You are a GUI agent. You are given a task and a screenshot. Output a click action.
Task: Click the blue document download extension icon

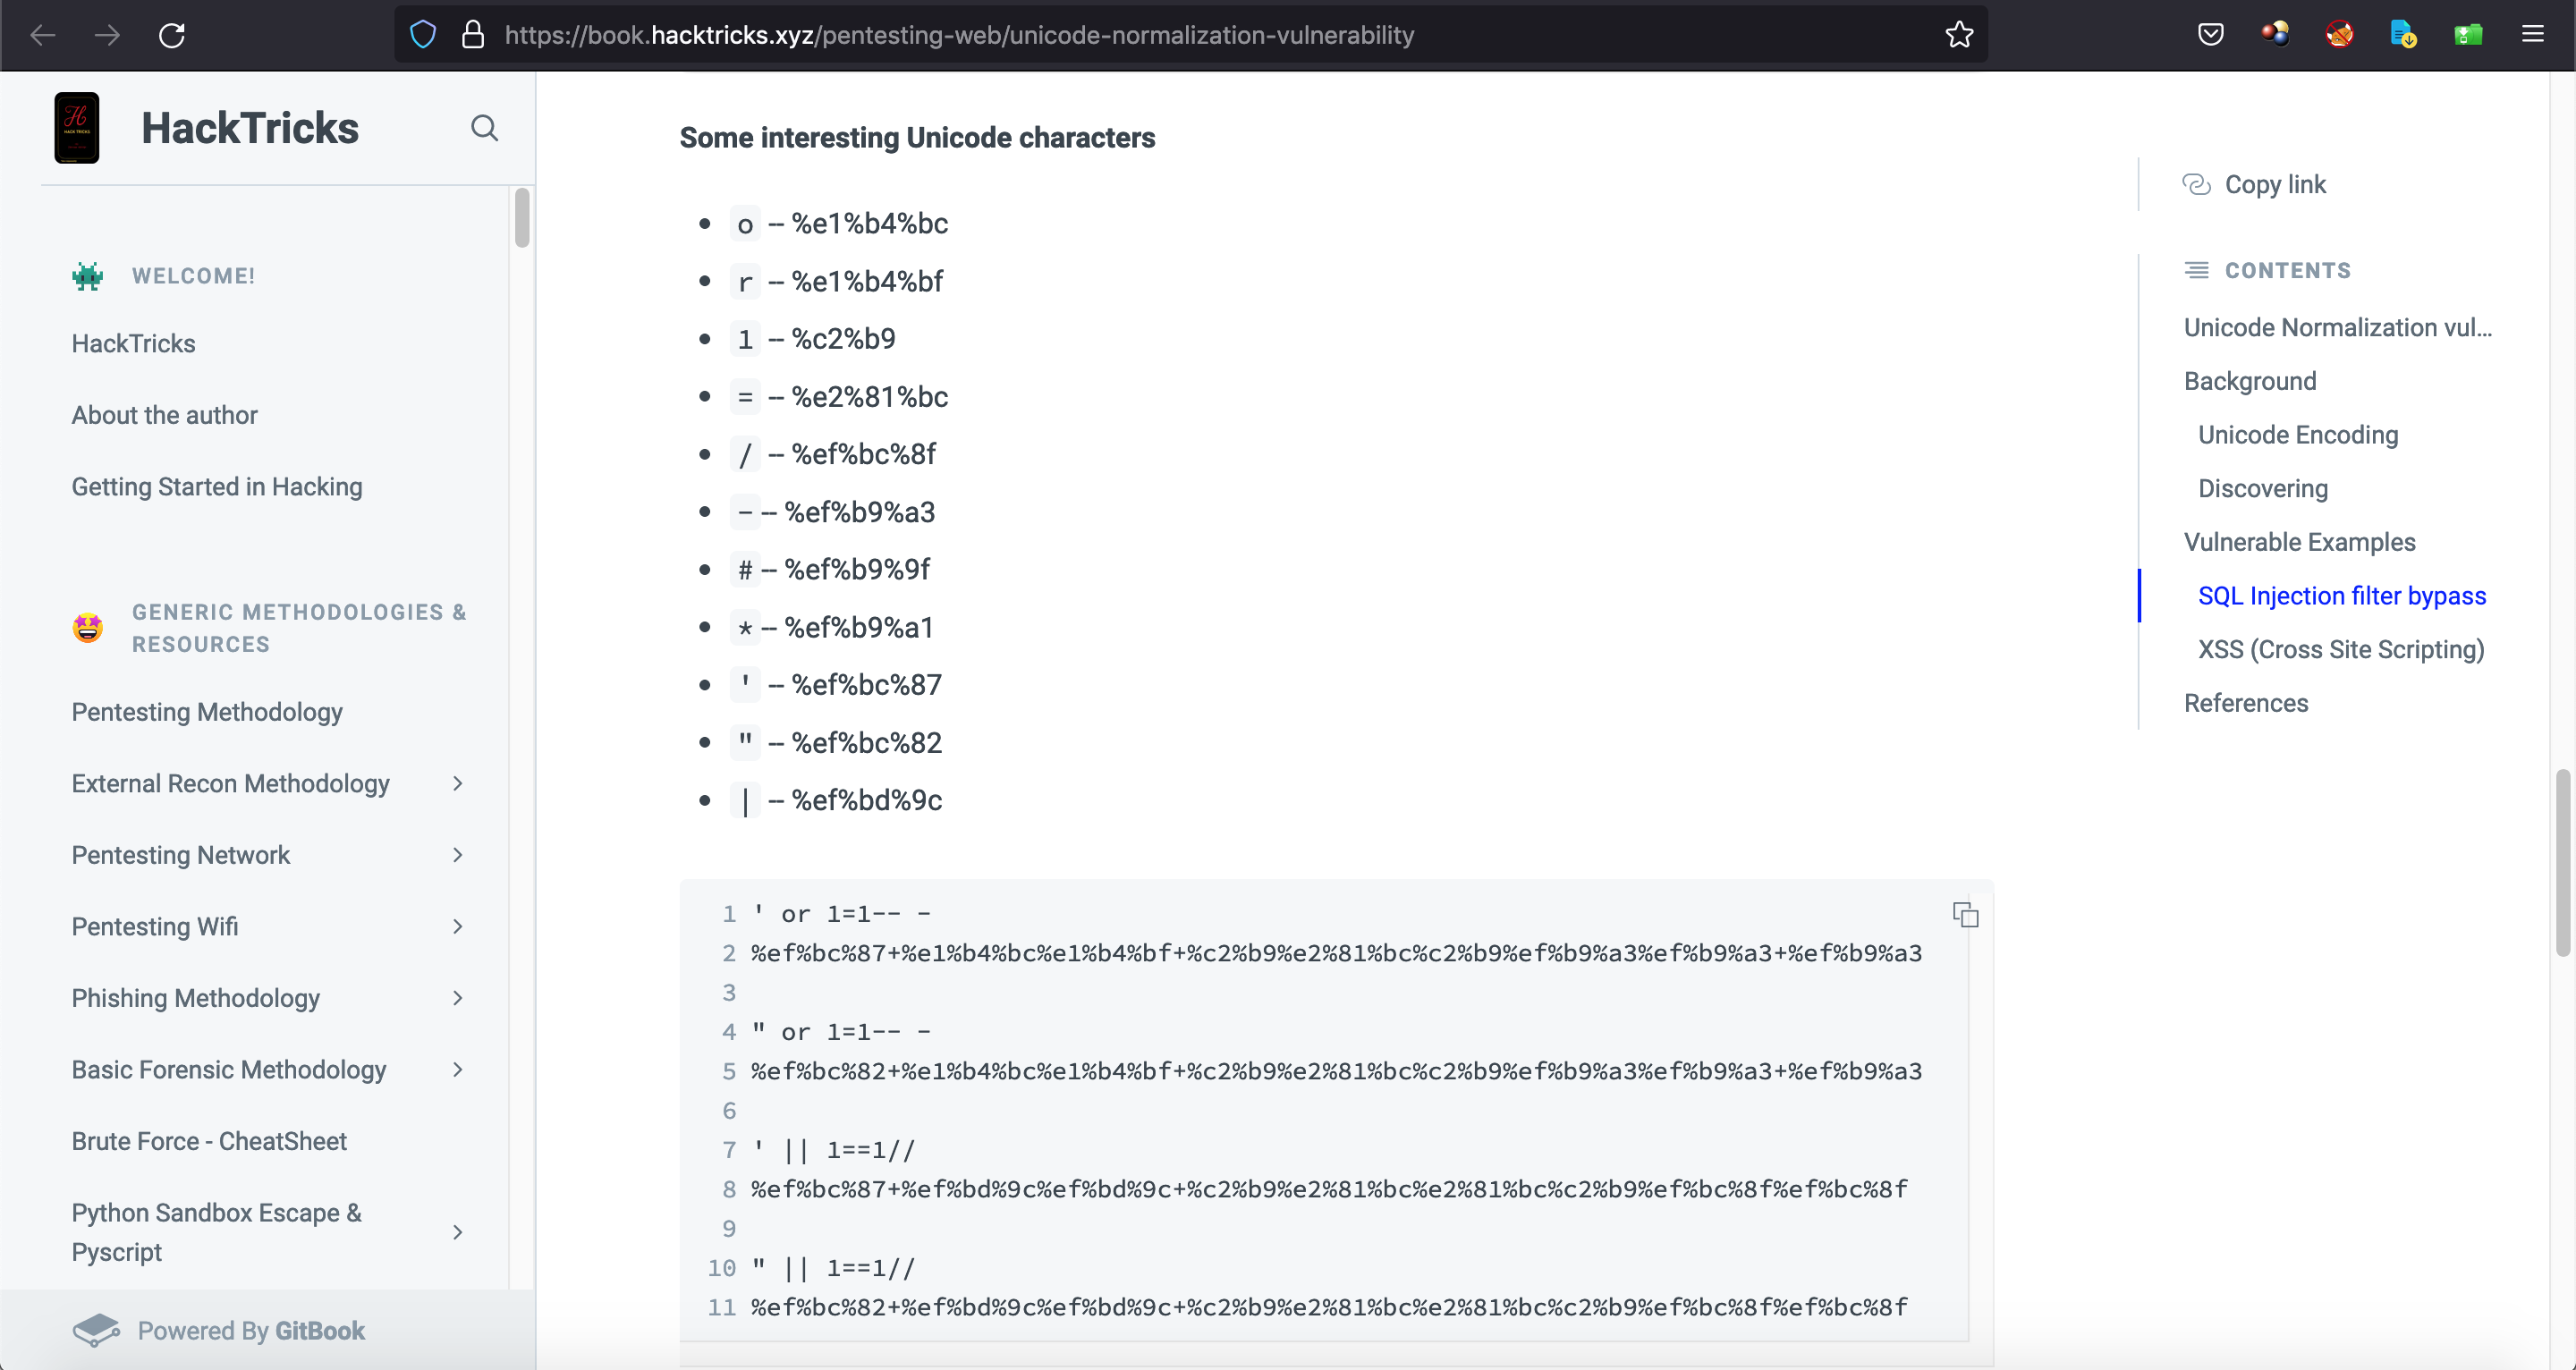(2403, 35)
